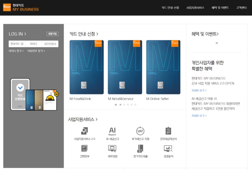Screen dimensions: 252x170
Task: Select the fifth carousel page dot
Action: (x=135, y=105)
